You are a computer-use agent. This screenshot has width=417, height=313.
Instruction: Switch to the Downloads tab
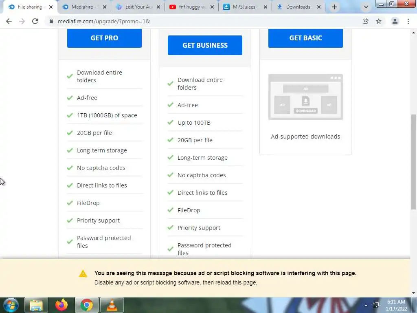tap(298, 7)
